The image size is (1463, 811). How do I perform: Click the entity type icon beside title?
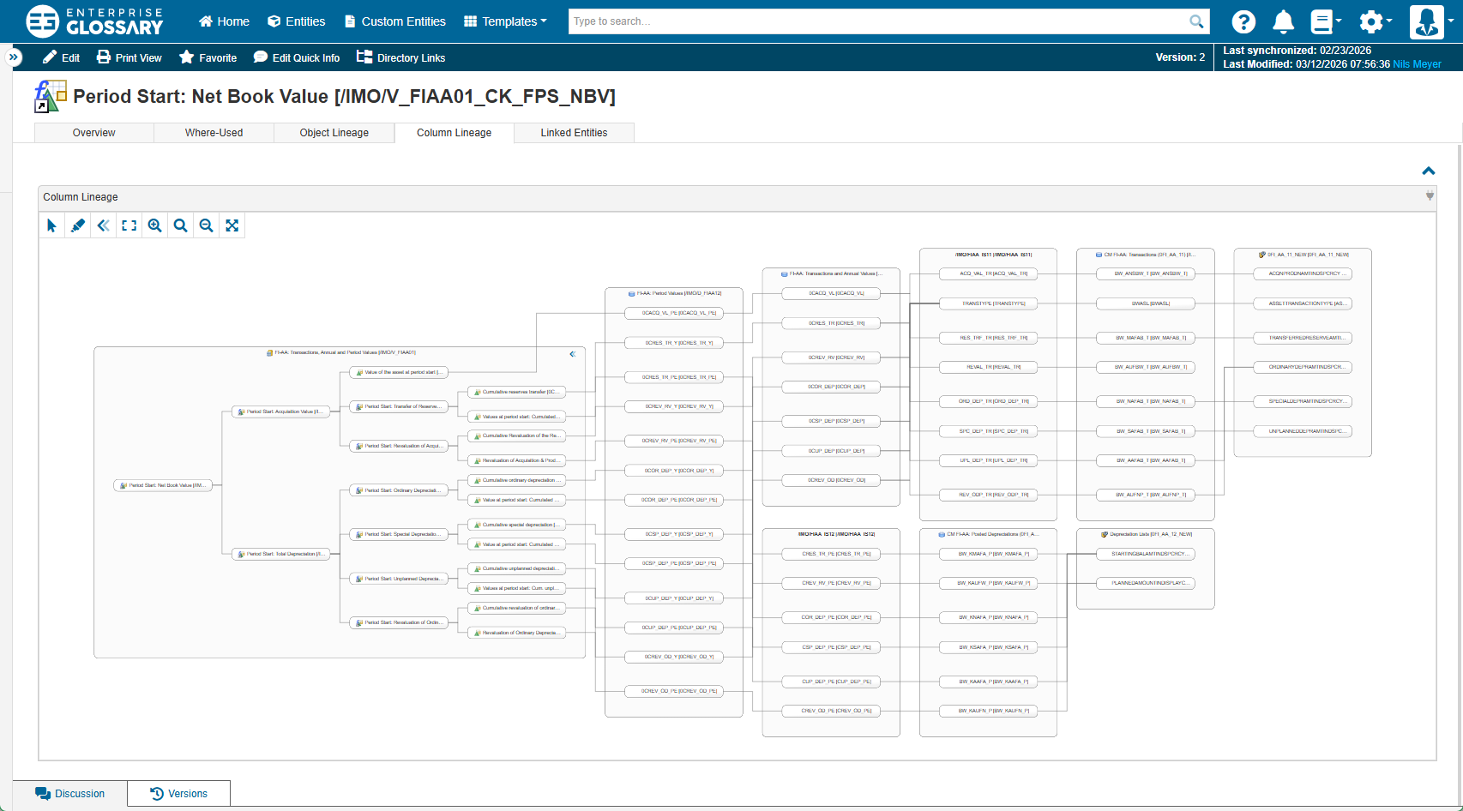click(51, 96)
